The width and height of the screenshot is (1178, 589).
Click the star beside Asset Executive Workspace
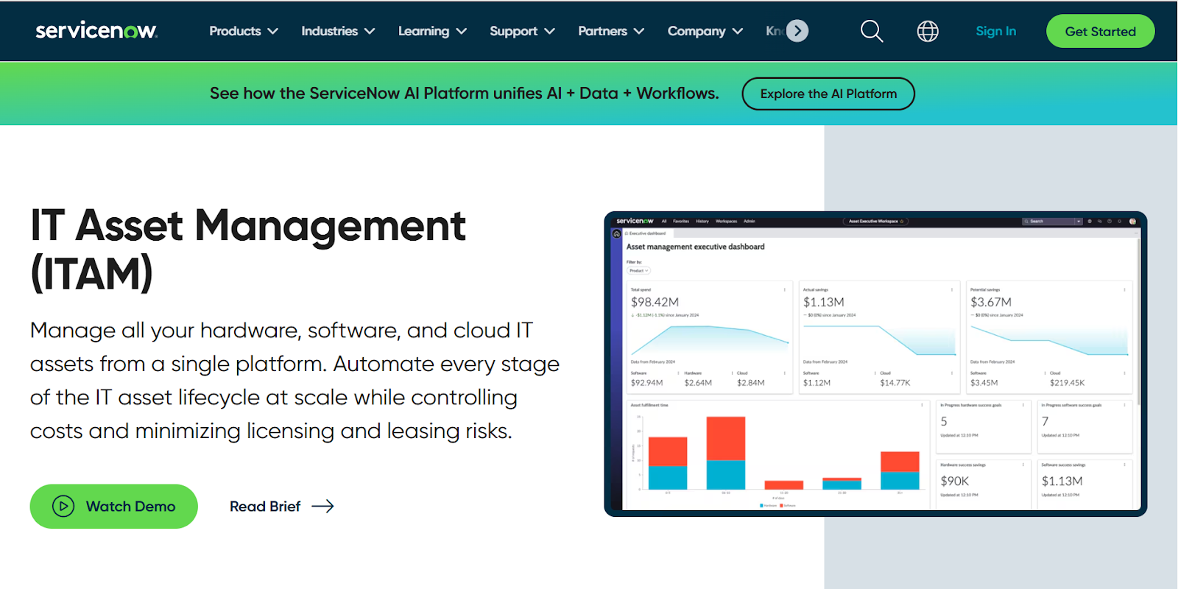click(x=902, y=221)
